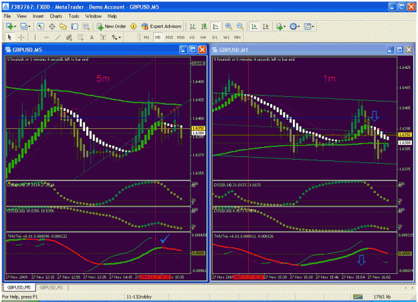Screen dimensions: 418x302
Task: Open the View menu
Action: [x=21, y=16]
